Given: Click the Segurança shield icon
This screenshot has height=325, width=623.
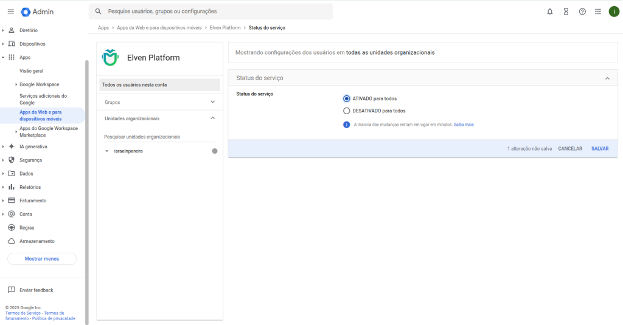Looking at the screenshot, I should pos(12,160).
